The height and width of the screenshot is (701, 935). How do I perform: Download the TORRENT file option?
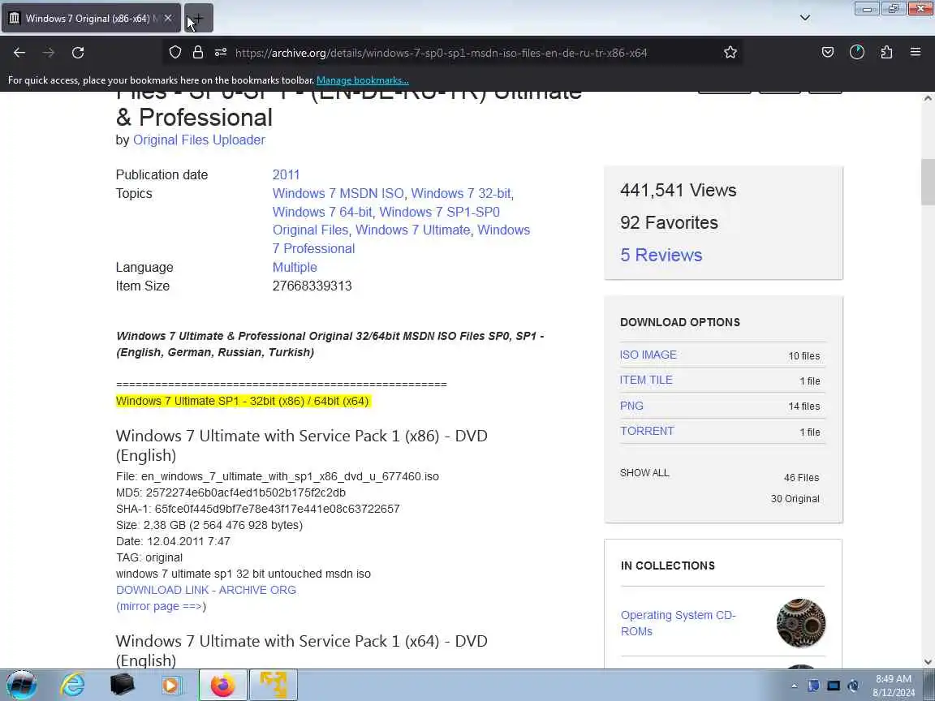pyautogui.click(x=647, y=431)
